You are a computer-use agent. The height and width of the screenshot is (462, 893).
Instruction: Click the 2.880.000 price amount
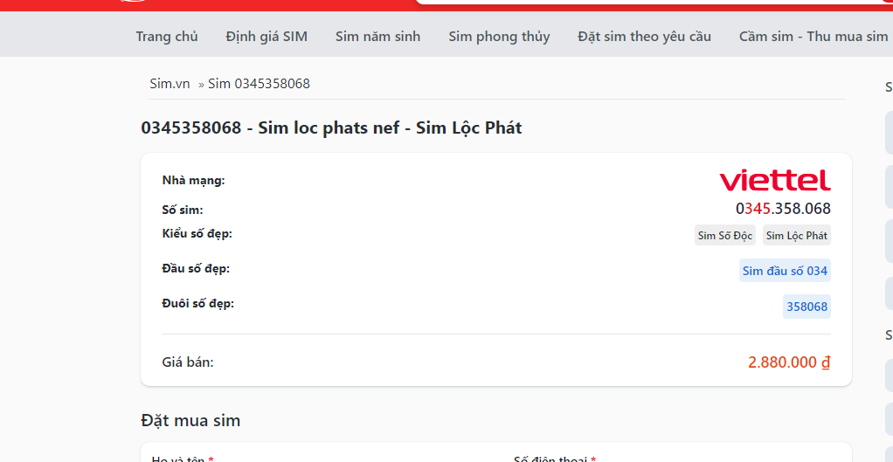[x=782, y=362]
